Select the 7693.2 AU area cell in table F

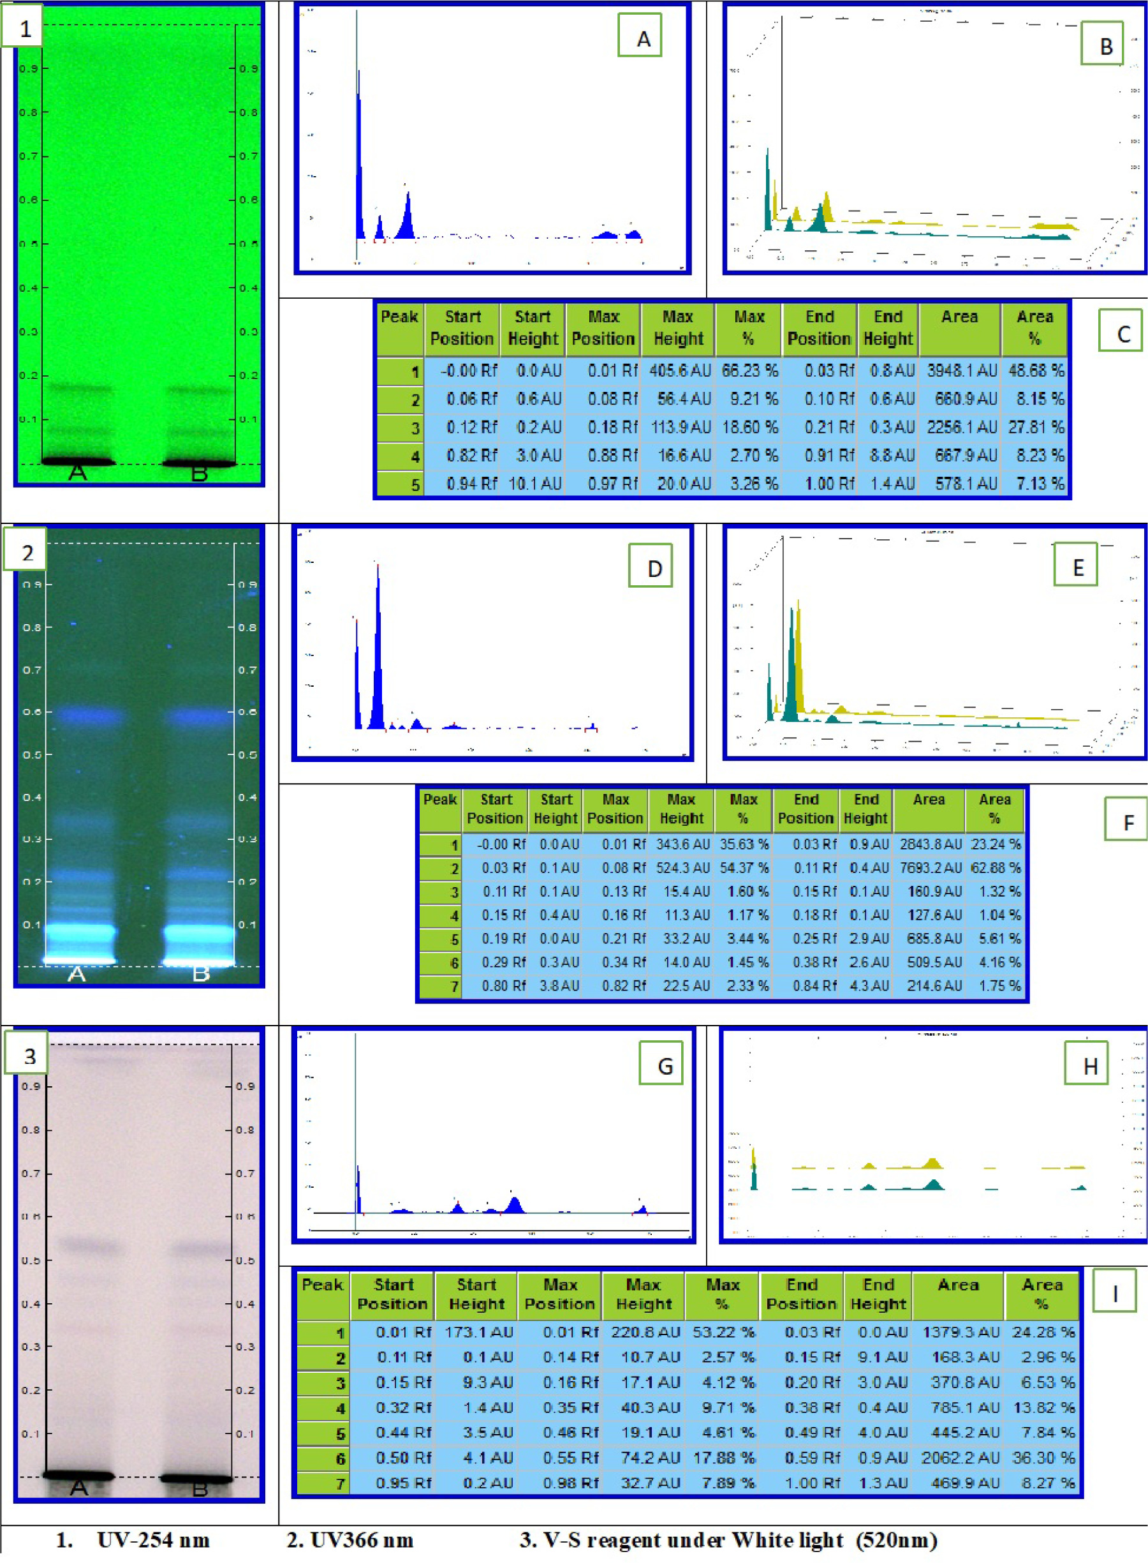[930, 868]
